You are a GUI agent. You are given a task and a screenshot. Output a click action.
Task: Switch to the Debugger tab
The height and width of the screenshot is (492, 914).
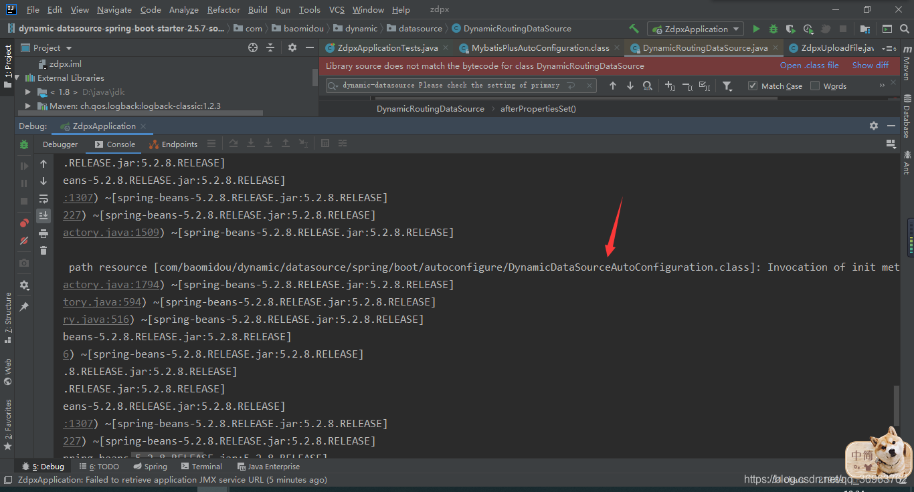point(60,144)
